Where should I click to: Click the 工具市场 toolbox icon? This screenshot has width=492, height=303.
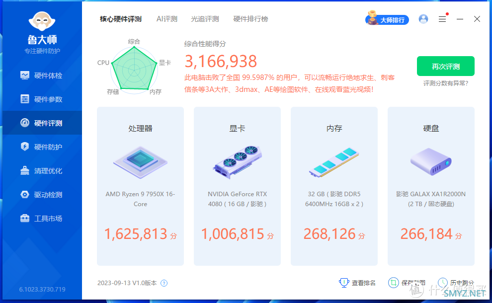pos(25,218)
